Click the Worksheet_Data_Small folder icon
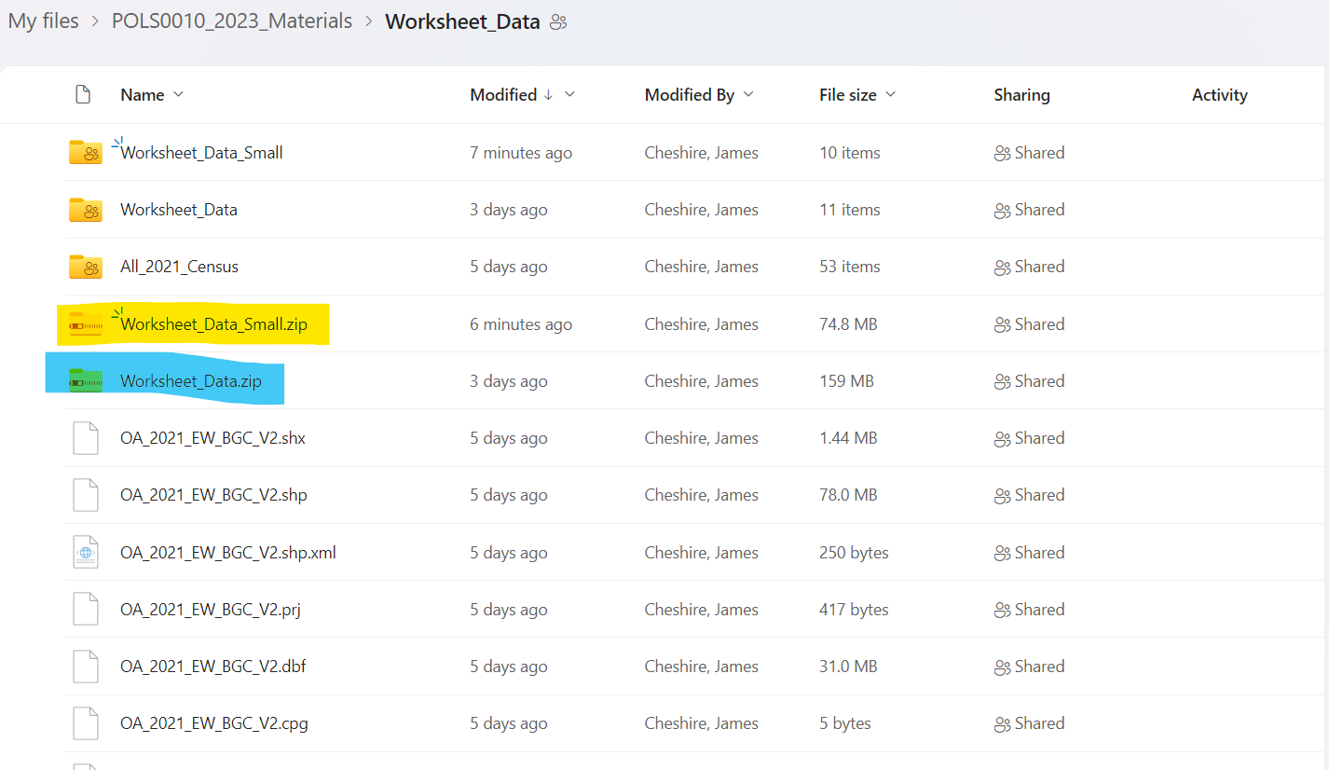This screenshot has width=1329, height=770. click(x=85, y=152)
